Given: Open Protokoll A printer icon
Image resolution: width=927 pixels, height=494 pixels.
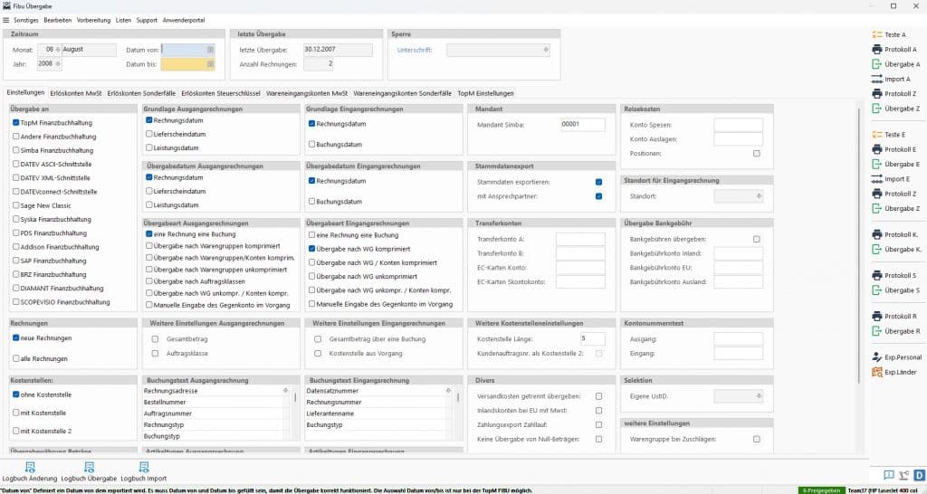Looking at the screenshot, I should 876,49.
